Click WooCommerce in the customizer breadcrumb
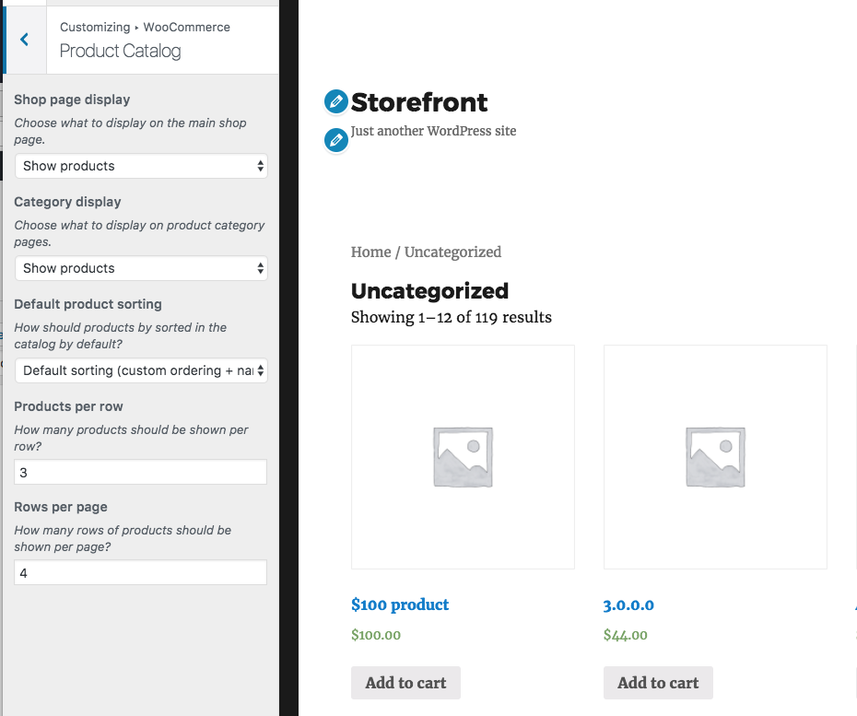 pos(186,27)
